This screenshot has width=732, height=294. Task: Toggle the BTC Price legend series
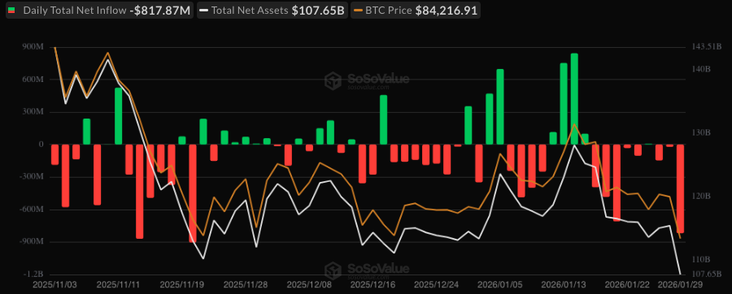(415, 11)
